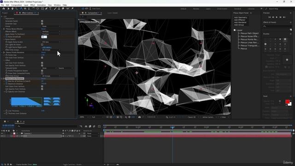The image size is (295, 166).
Task: Collapse the Plexus Noise Effector effect group
Action: pos(2,29)
